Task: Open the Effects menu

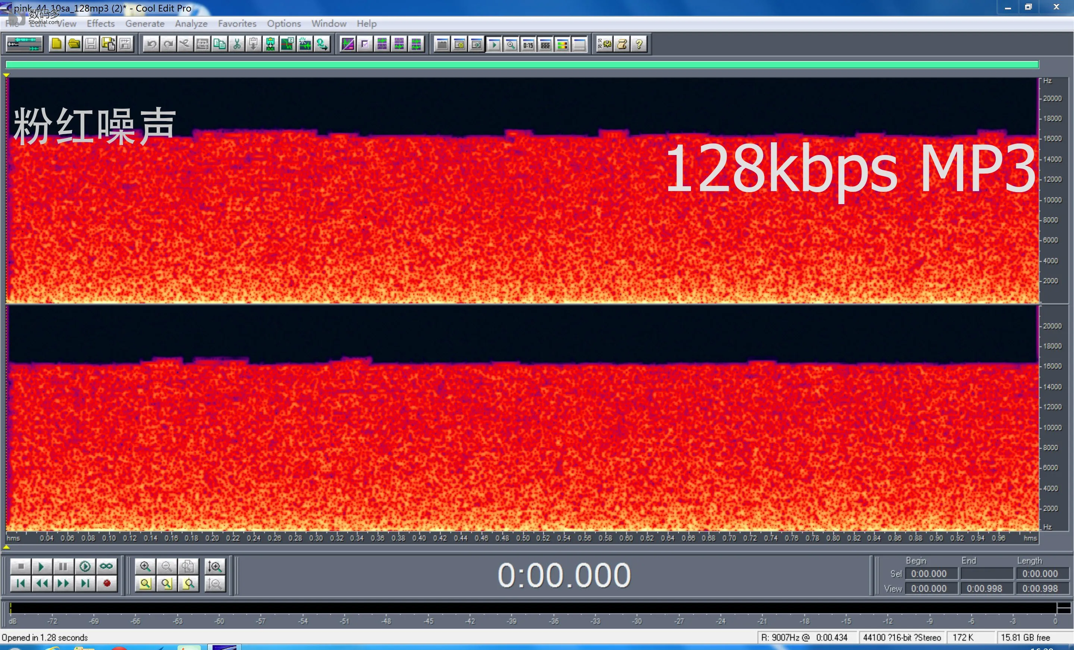Action: (x=101, y=23)
